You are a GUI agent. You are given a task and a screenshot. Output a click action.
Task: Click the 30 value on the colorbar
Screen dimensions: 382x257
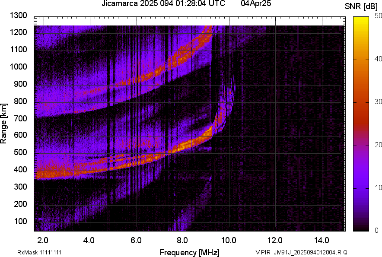379,102
